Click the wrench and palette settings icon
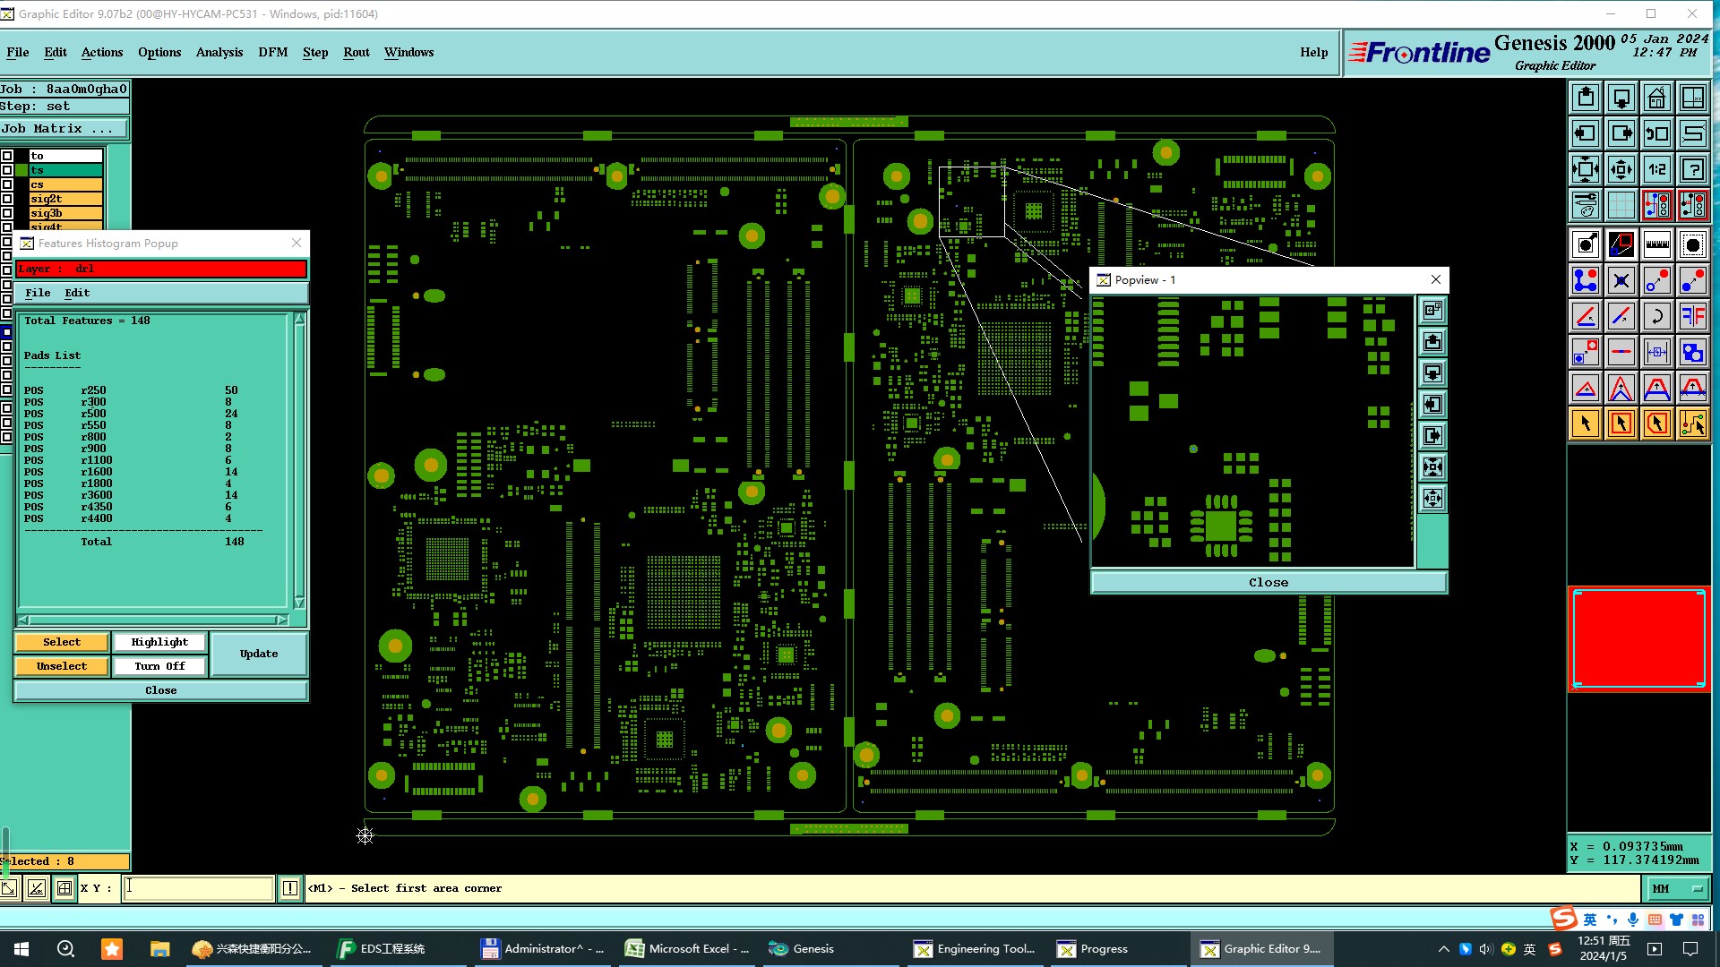 click(1585, 205)
